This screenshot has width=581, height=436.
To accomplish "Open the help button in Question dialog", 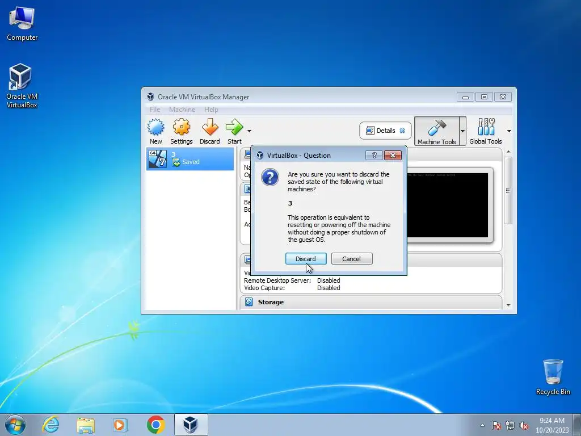I will tap(374, 156).
